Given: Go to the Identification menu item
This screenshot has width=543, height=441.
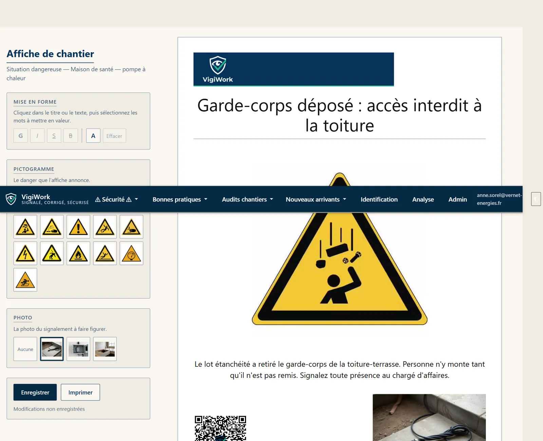Looking at the screenshot, I should (379, 199).
